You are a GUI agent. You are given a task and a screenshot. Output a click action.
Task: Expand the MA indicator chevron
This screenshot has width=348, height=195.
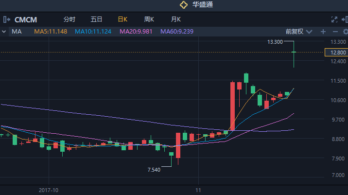coord(4,32)
